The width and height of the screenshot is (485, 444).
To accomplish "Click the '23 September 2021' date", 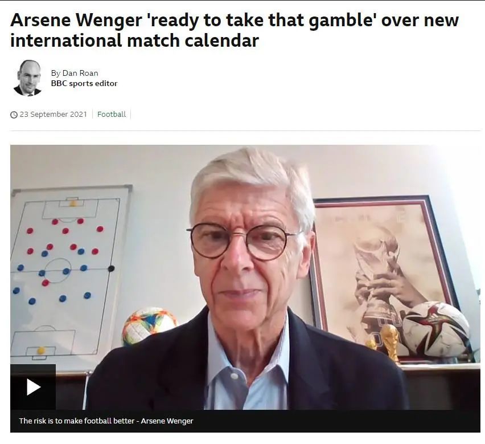I will click(53, 114).
